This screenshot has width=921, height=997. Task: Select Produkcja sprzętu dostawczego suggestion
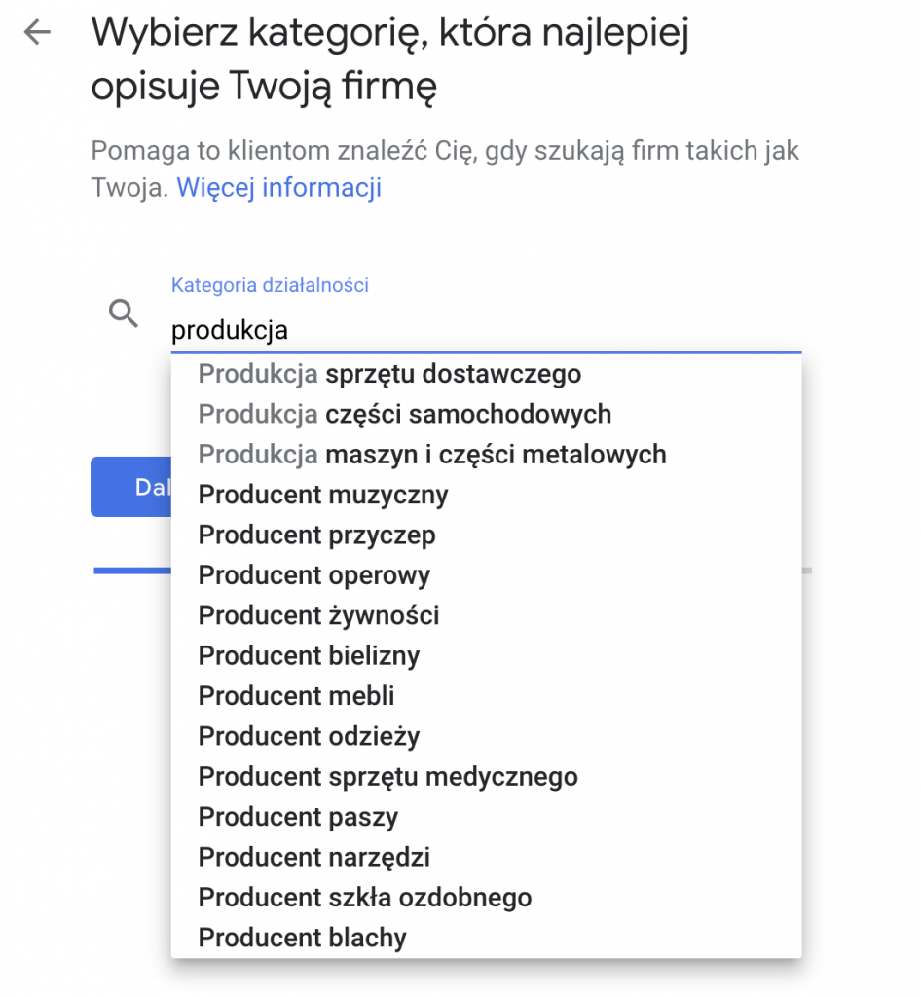[389, 374]
